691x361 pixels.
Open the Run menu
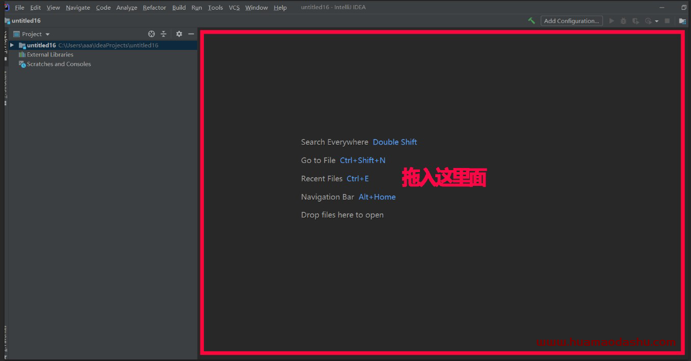coord(197,8)
